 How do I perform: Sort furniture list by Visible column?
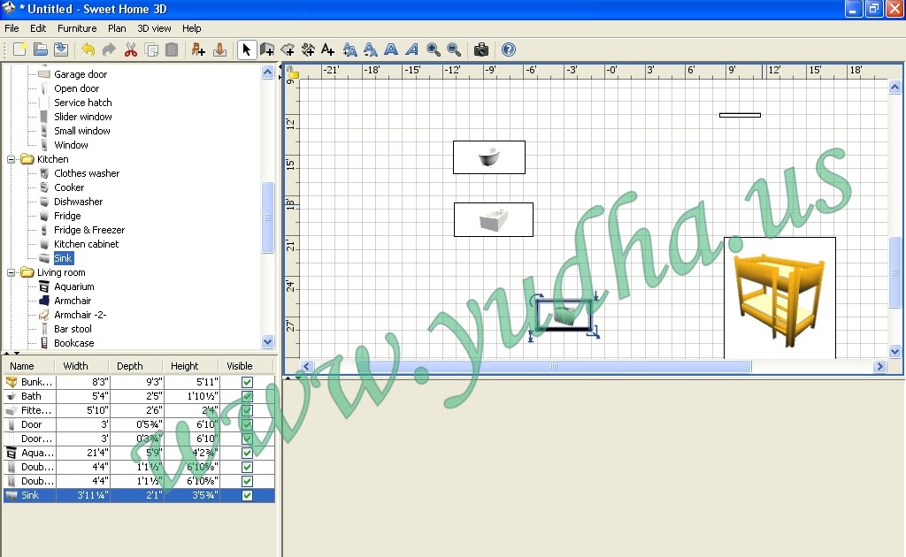246,366
